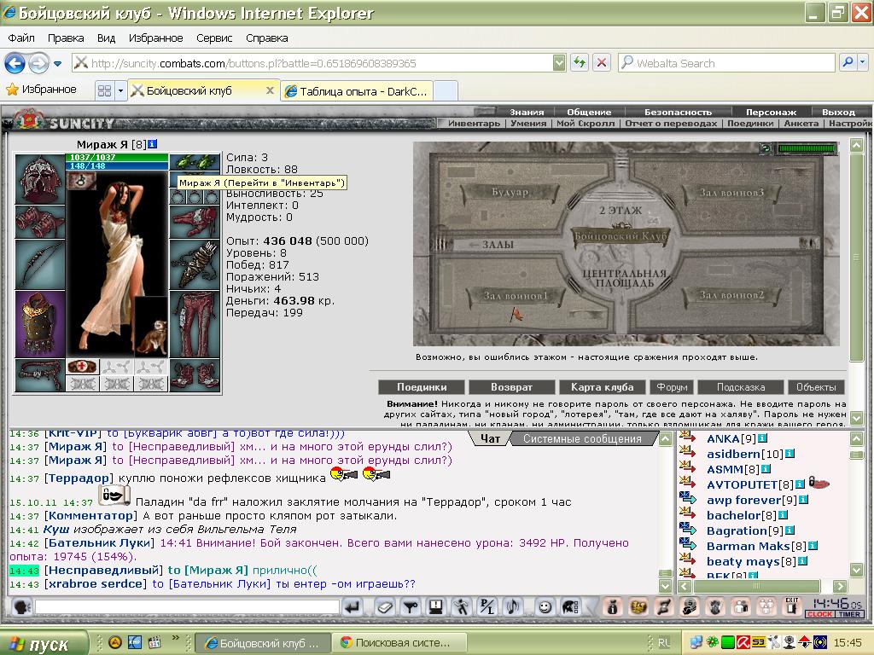The image size is (874, 655).
Task: Click the Возврат button
Action: tap(511, 387)
